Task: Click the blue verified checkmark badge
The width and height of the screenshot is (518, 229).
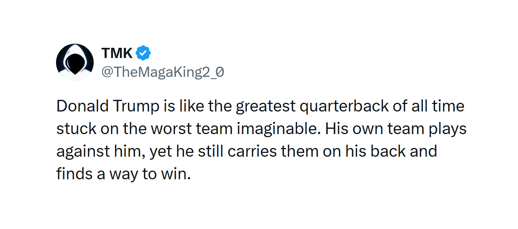Action: pos(143,53)
